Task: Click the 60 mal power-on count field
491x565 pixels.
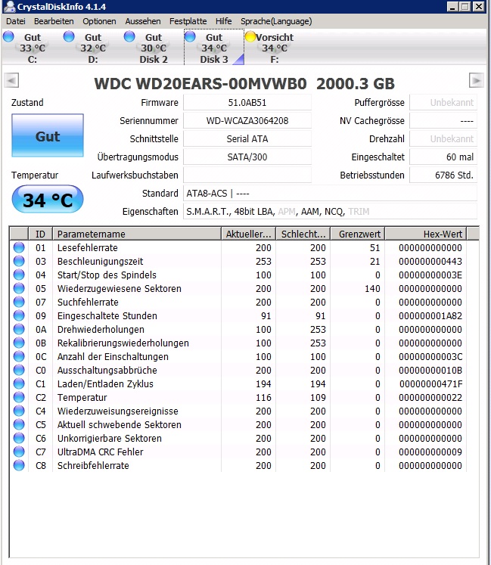Action: pyautogui.click(x=443, y=157)
